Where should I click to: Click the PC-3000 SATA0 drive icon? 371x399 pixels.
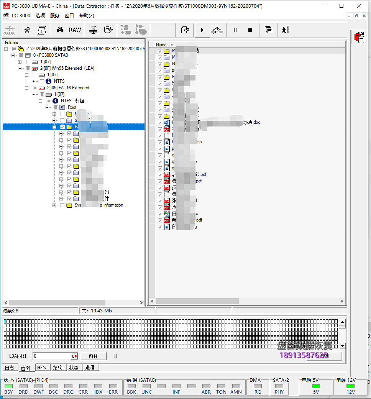28,55
